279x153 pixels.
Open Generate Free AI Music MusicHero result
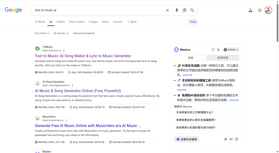(x=88, y=126)
